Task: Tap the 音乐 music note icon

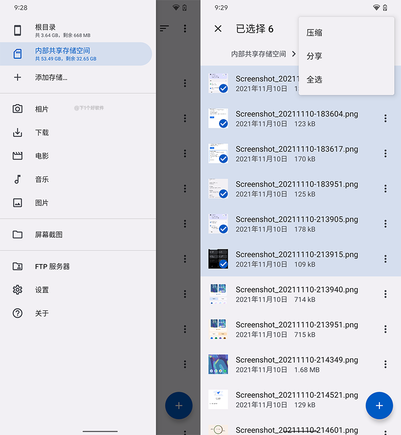Action: tap(18, 179)
